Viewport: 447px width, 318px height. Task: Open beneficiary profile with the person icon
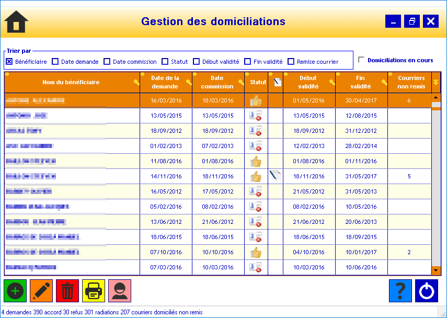click(120, 291)
